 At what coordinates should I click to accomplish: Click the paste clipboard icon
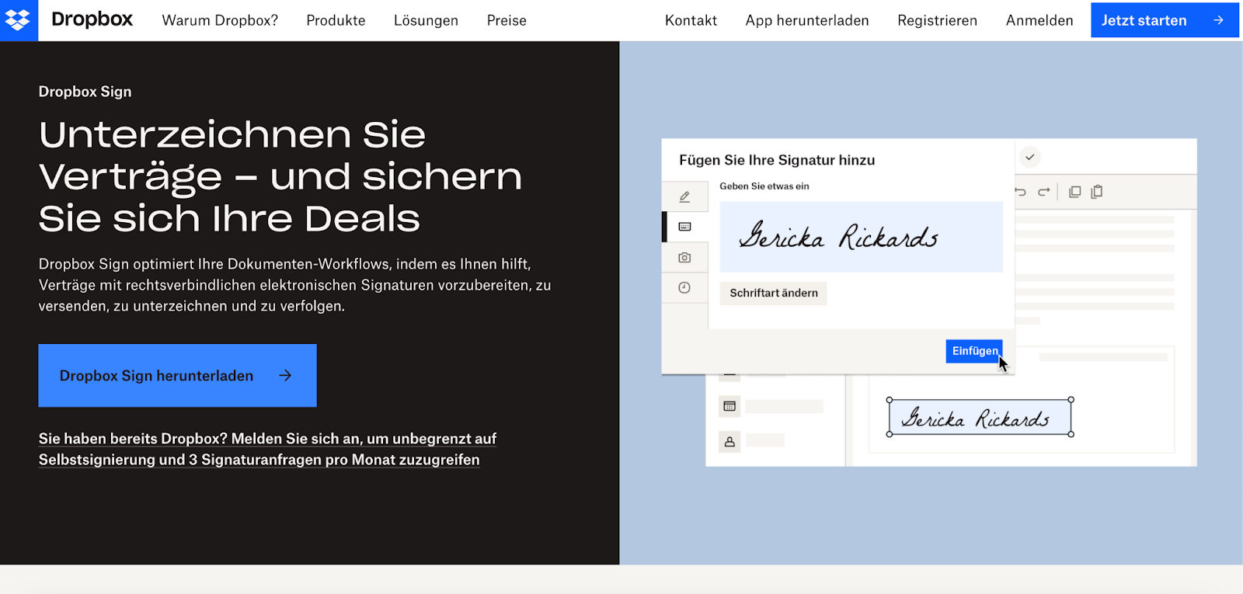(1097, 192)
